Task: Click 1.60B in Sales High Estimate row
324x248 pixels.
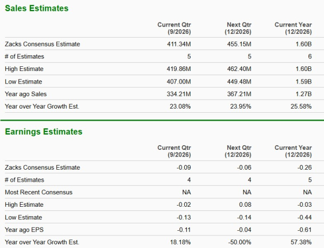Action: tap(304, 69)
